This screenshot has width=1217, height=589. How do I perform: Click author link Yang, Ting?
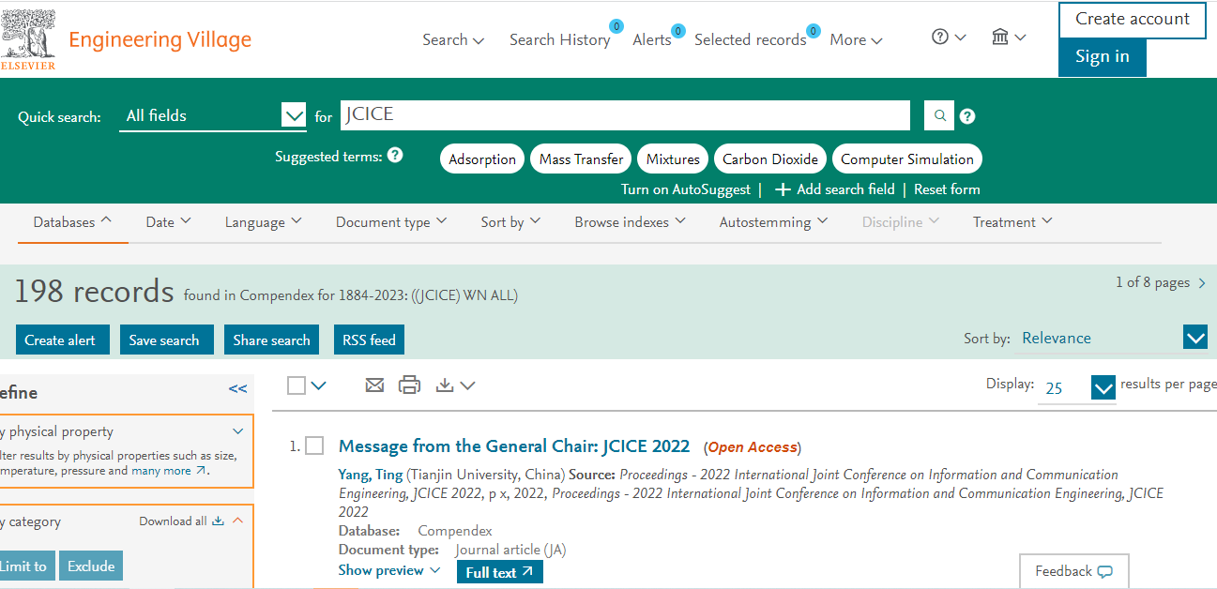371,475
